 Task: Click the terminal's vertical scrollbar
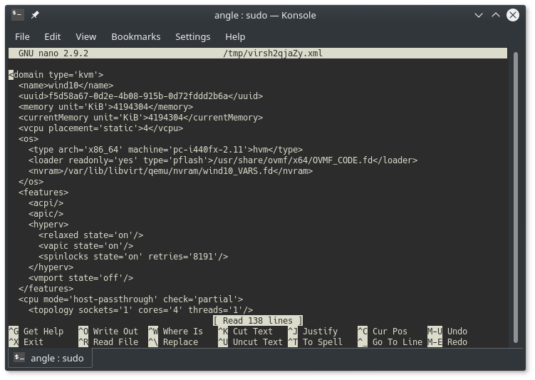(516, 178)
